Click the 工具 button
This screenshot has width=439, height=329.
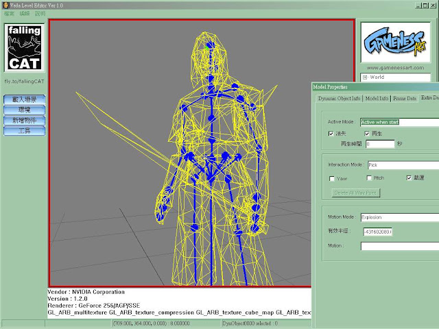click(x=25, y=131)
